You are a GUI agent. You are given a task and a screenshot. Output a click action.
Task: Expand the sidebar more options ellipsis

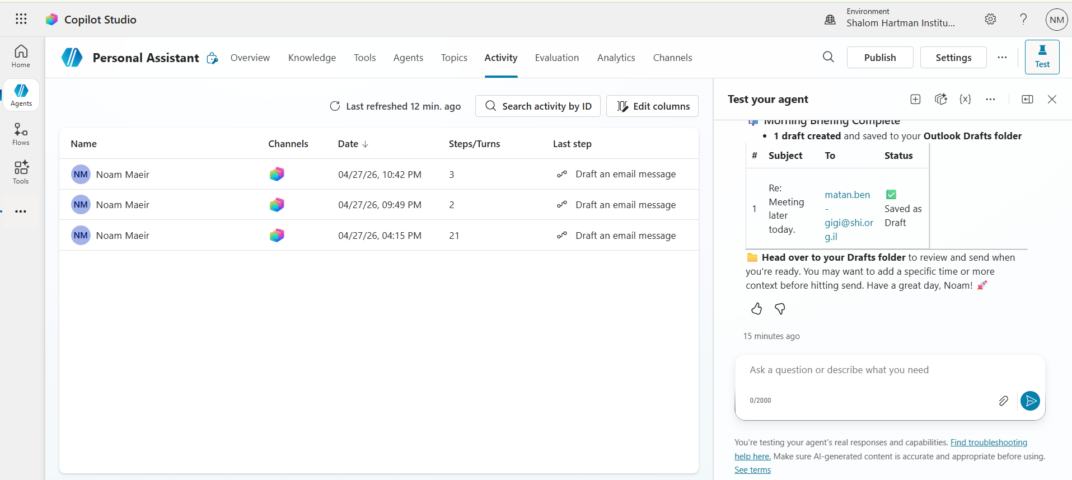21,211
